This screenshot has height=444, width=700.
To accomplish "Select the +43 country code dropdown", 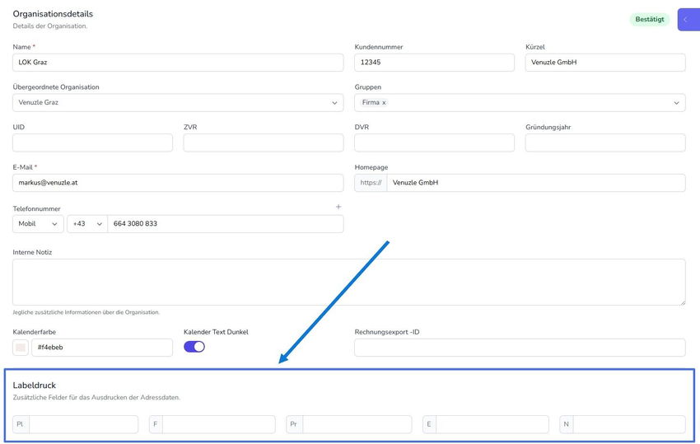I will pos(86,224).
